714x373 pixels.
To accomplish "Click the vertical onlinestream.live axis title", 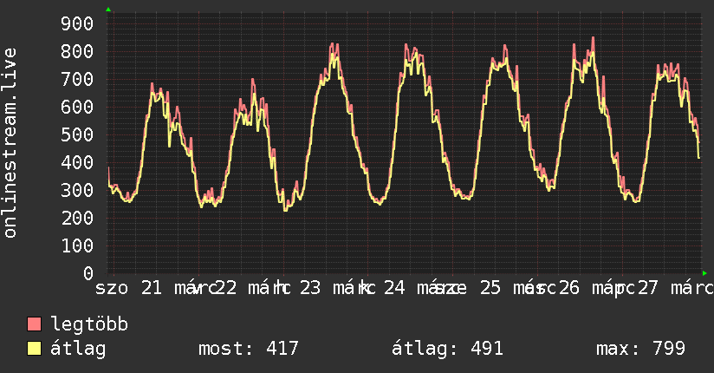I will coord(10,143).
